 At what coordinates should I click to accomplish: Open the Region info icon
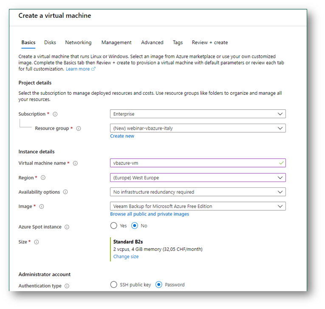pos(43,178)
